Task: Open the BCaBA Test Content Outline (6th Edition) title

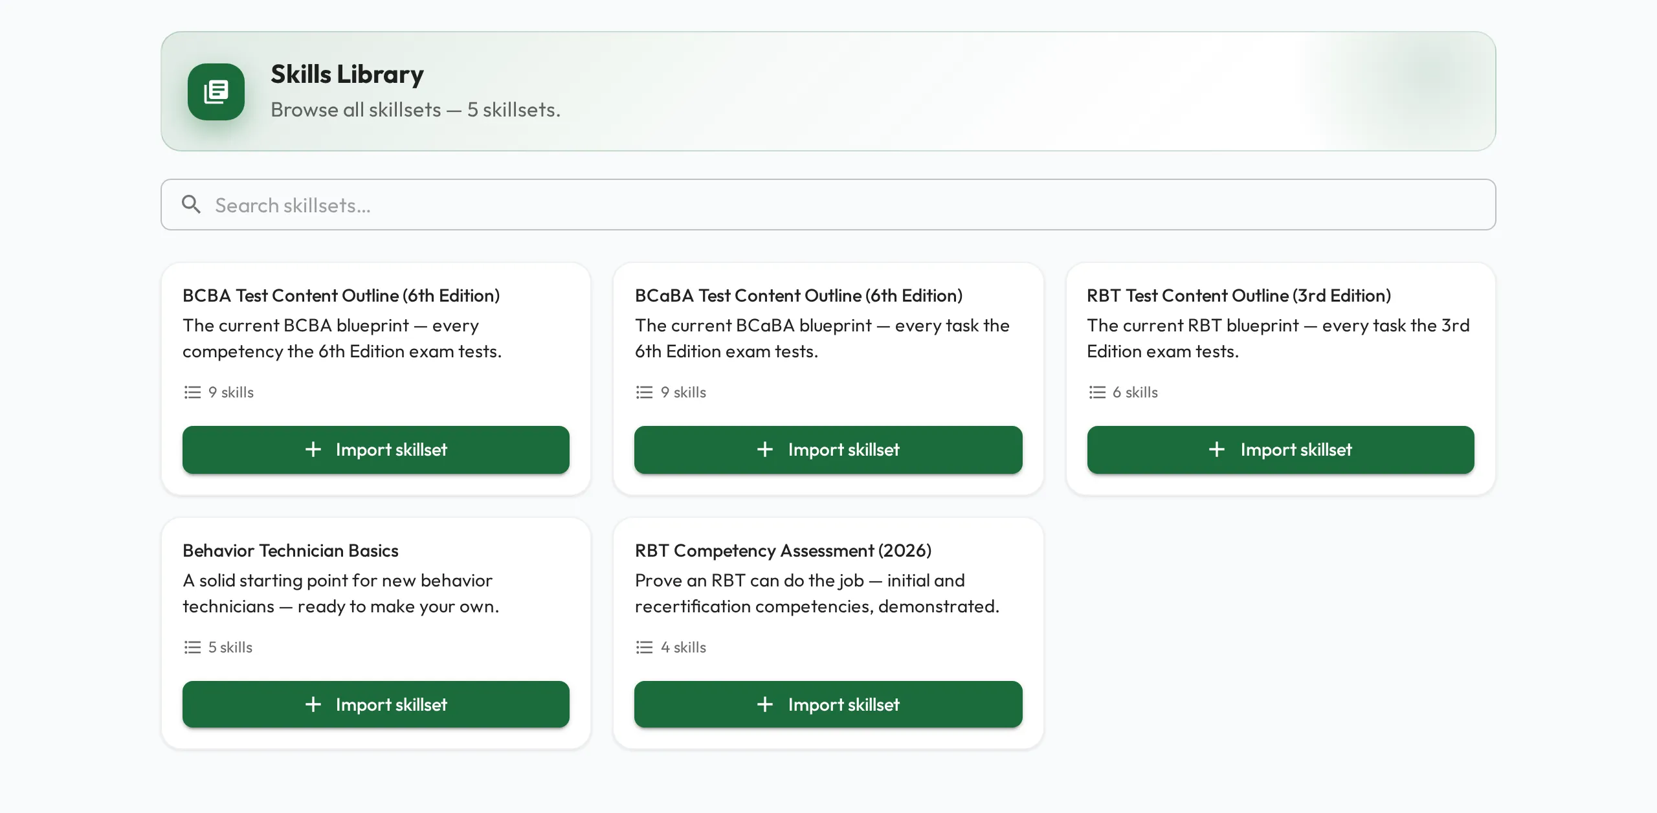Action: point(799,295)
